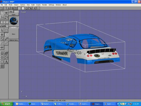Toggle the highlighted L-shaped coordinate button
141x106 pixels.
7,26
